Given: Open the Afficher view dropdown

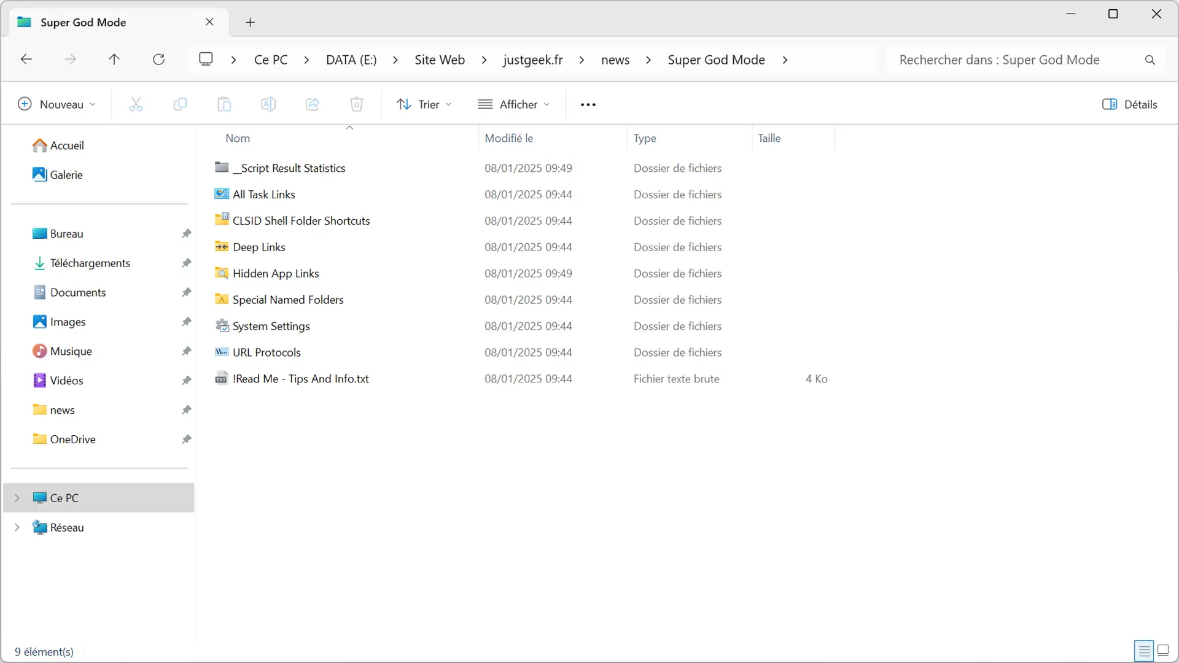Looking at the screenshot, I should [x=514, y=104].
